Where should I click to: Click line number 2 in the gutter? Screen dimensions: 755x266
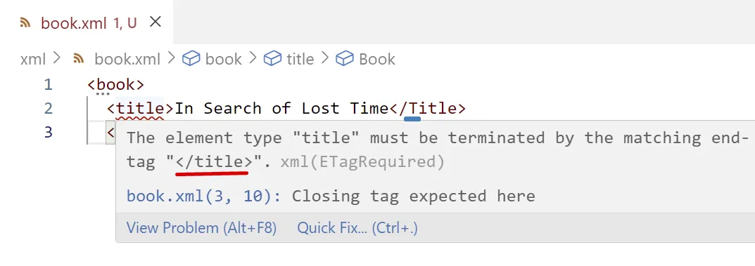[48, 109]
